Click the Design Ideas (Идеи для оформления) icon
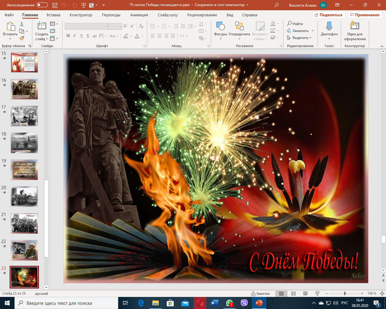The image size is (386, 309). point(355,30)
